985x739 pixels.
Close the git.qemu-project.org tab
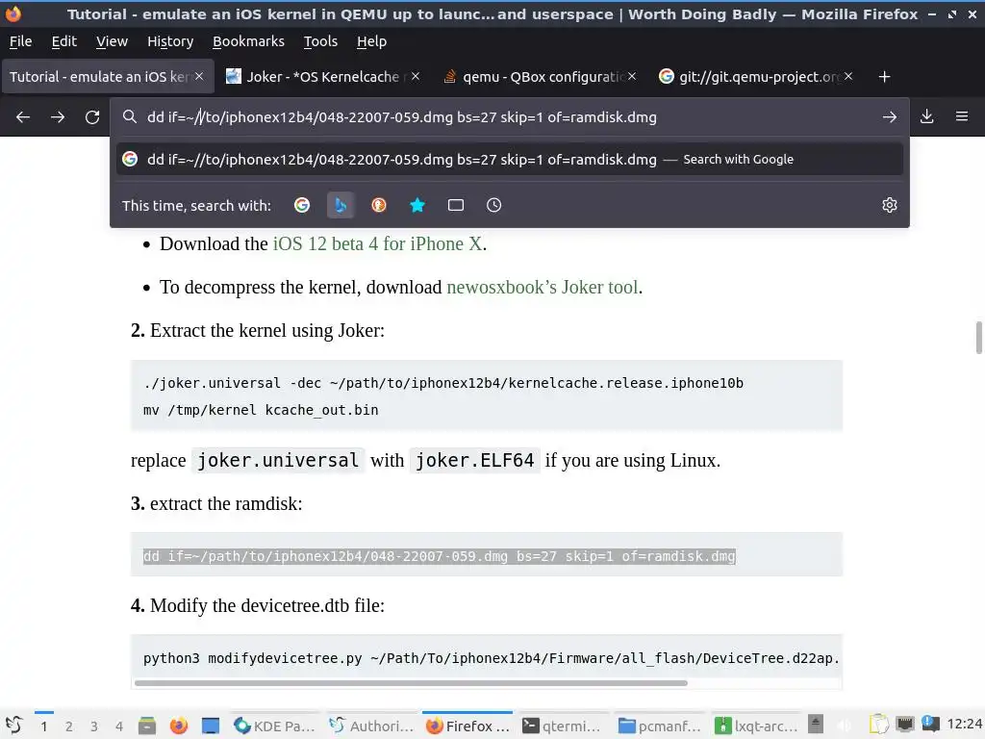pos(848,76)
